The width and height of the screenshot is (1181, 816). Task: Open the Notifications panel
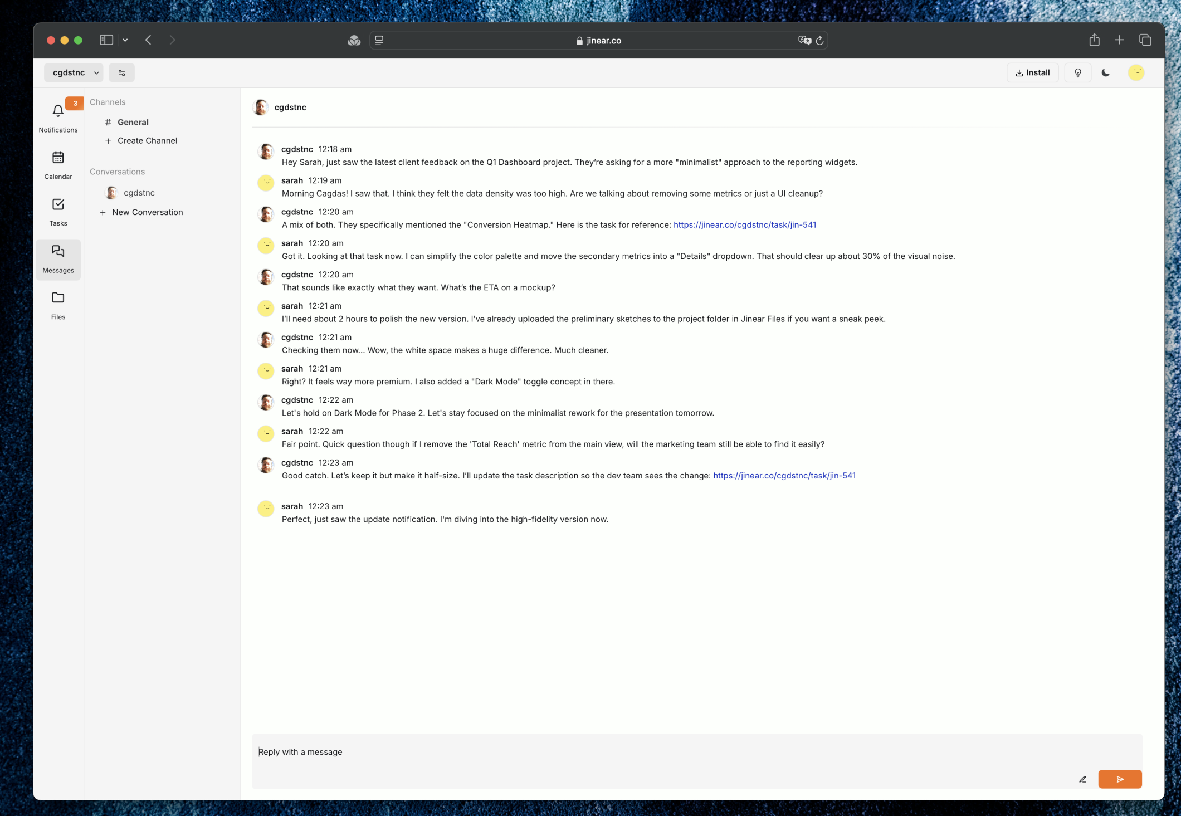tap(58, 117)
